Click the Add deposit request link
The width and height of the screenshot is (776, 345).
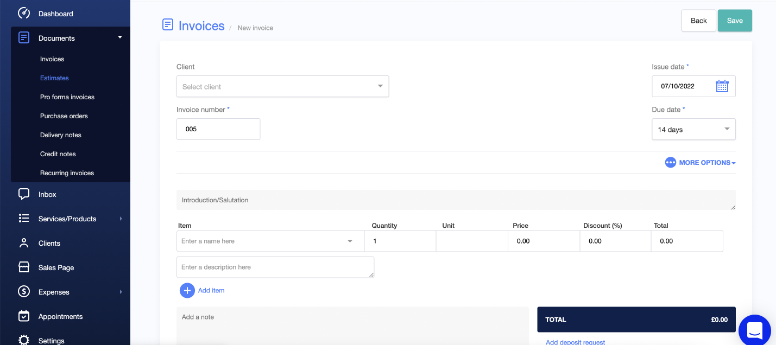[x=575, y=342]
